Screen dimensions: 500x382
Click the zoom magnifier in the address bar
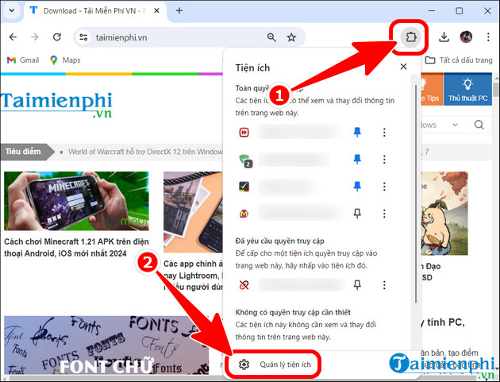point(271,37)
